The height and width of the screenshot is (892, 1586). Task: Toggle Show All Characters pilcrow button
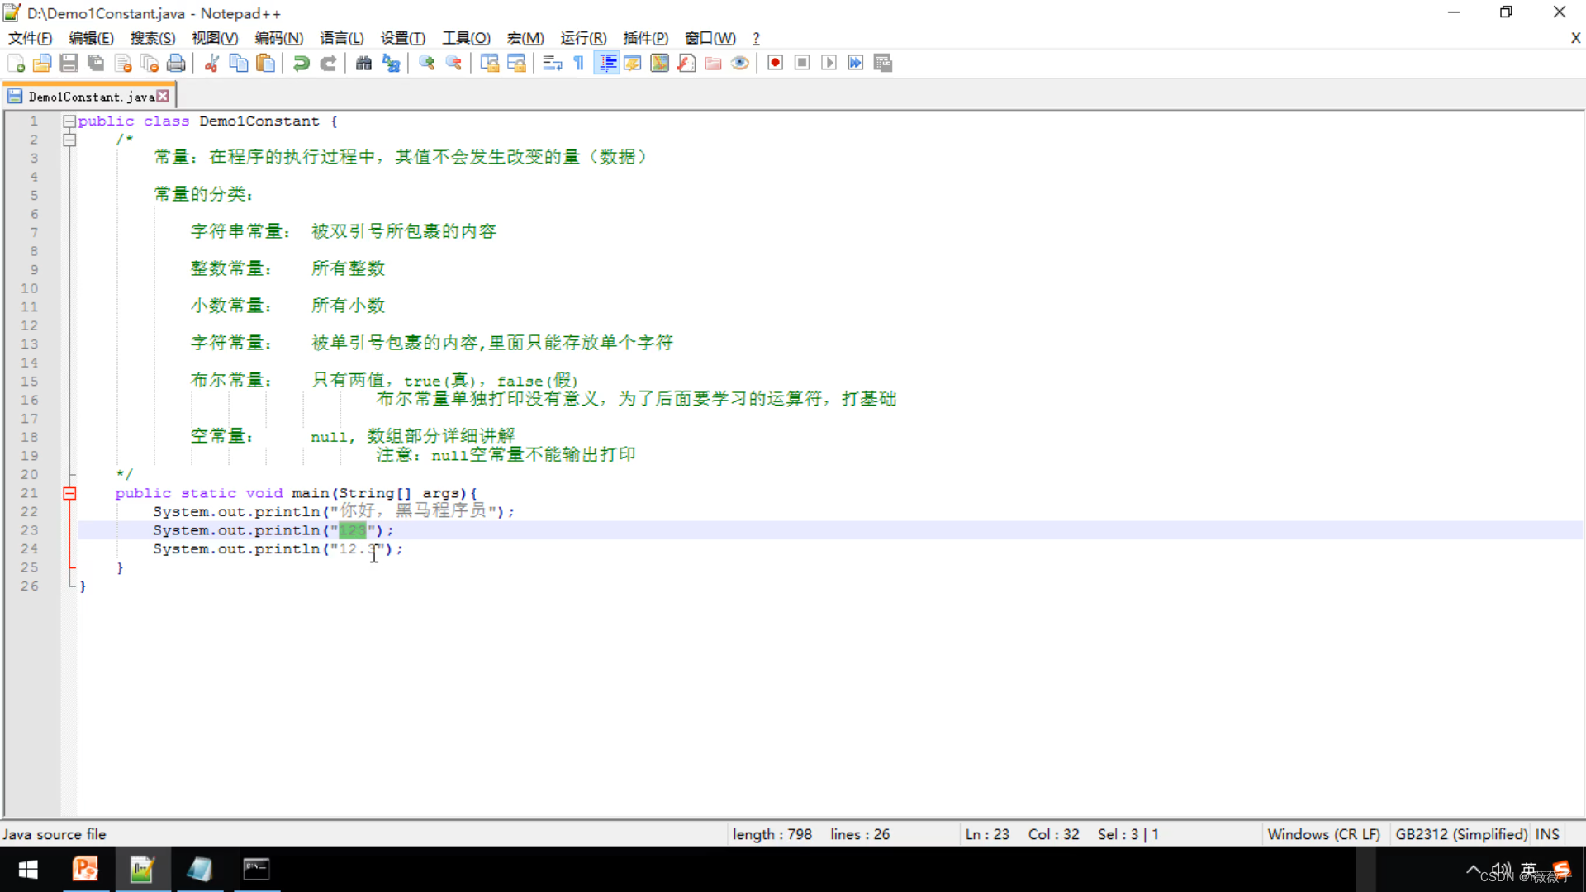click(x=579, y=63)
